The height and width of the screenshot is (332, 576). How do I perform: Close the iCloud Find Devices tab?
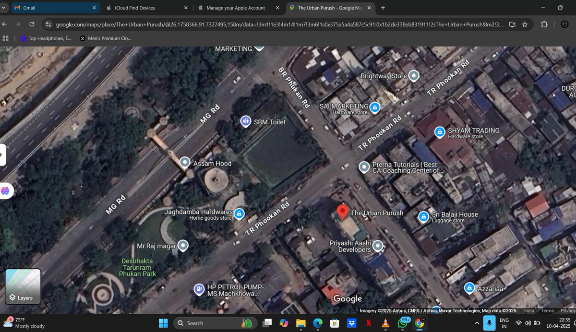(186, 8)
